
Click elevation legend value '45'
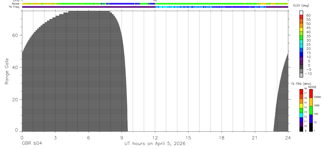point(308,28)
